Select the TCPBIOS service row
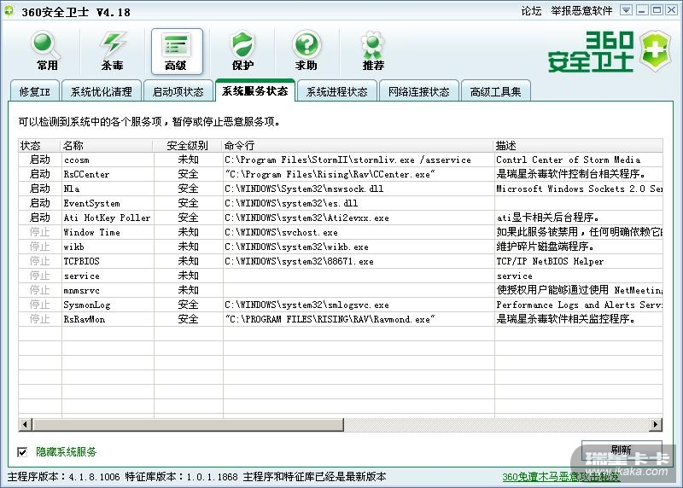 pos(341,261)
